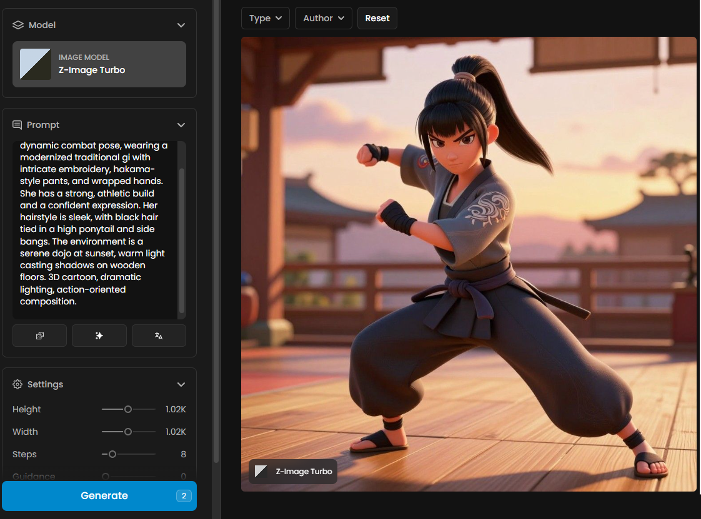Open the Type filter dropdown

266,18
